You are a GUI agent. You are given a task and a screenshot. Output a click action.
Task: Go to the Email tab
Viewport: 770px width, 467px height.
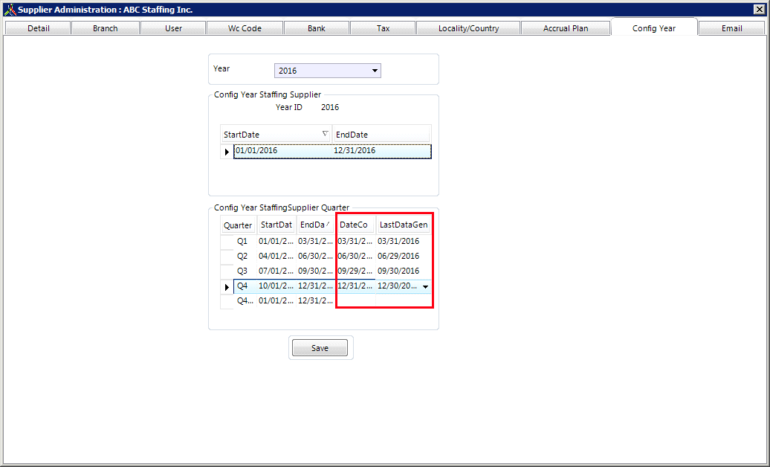[x=731, y=28]
